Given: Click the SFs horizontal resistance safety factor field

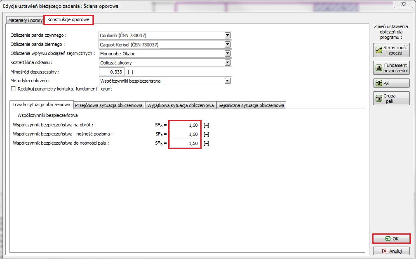Looking at the screenshot, I should point(185,134).
